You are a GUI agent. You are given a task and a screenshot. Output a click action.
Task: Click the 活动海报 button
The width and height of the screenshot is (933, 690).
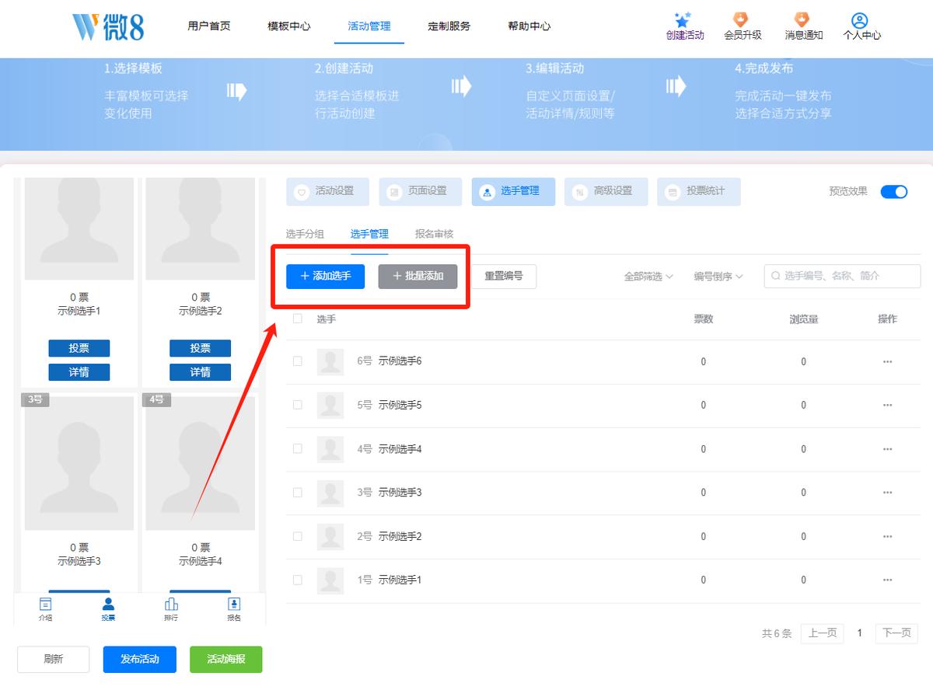coord(226,659)
